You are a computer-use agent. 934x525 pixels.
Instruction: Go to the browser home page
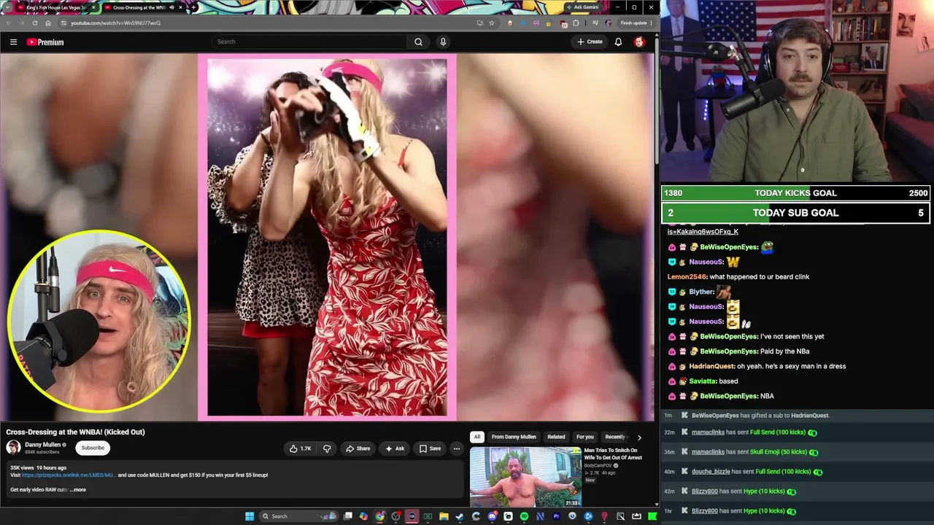[48, 23]
